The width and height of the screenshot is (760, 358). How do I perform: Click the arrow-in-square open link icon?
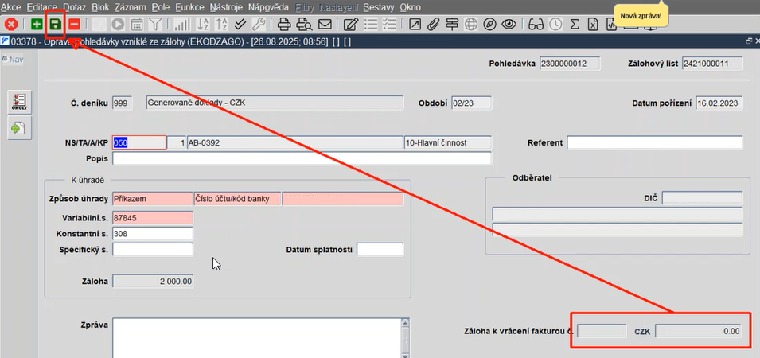tap(415, 24)
